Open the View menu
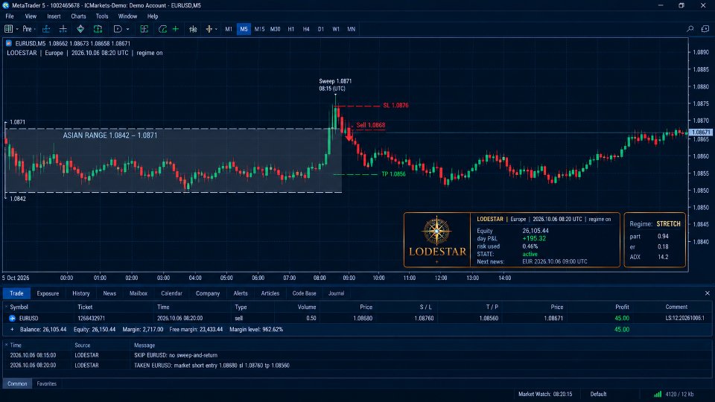This screenshot has width=715, height=402. tap(31, 16)
